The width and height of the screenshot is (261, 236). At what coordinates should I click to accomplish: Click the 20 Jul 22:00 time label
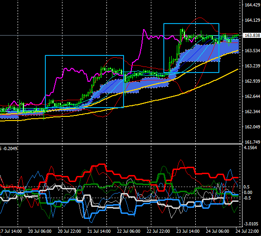pyautogui.click(x=69, y=231)
